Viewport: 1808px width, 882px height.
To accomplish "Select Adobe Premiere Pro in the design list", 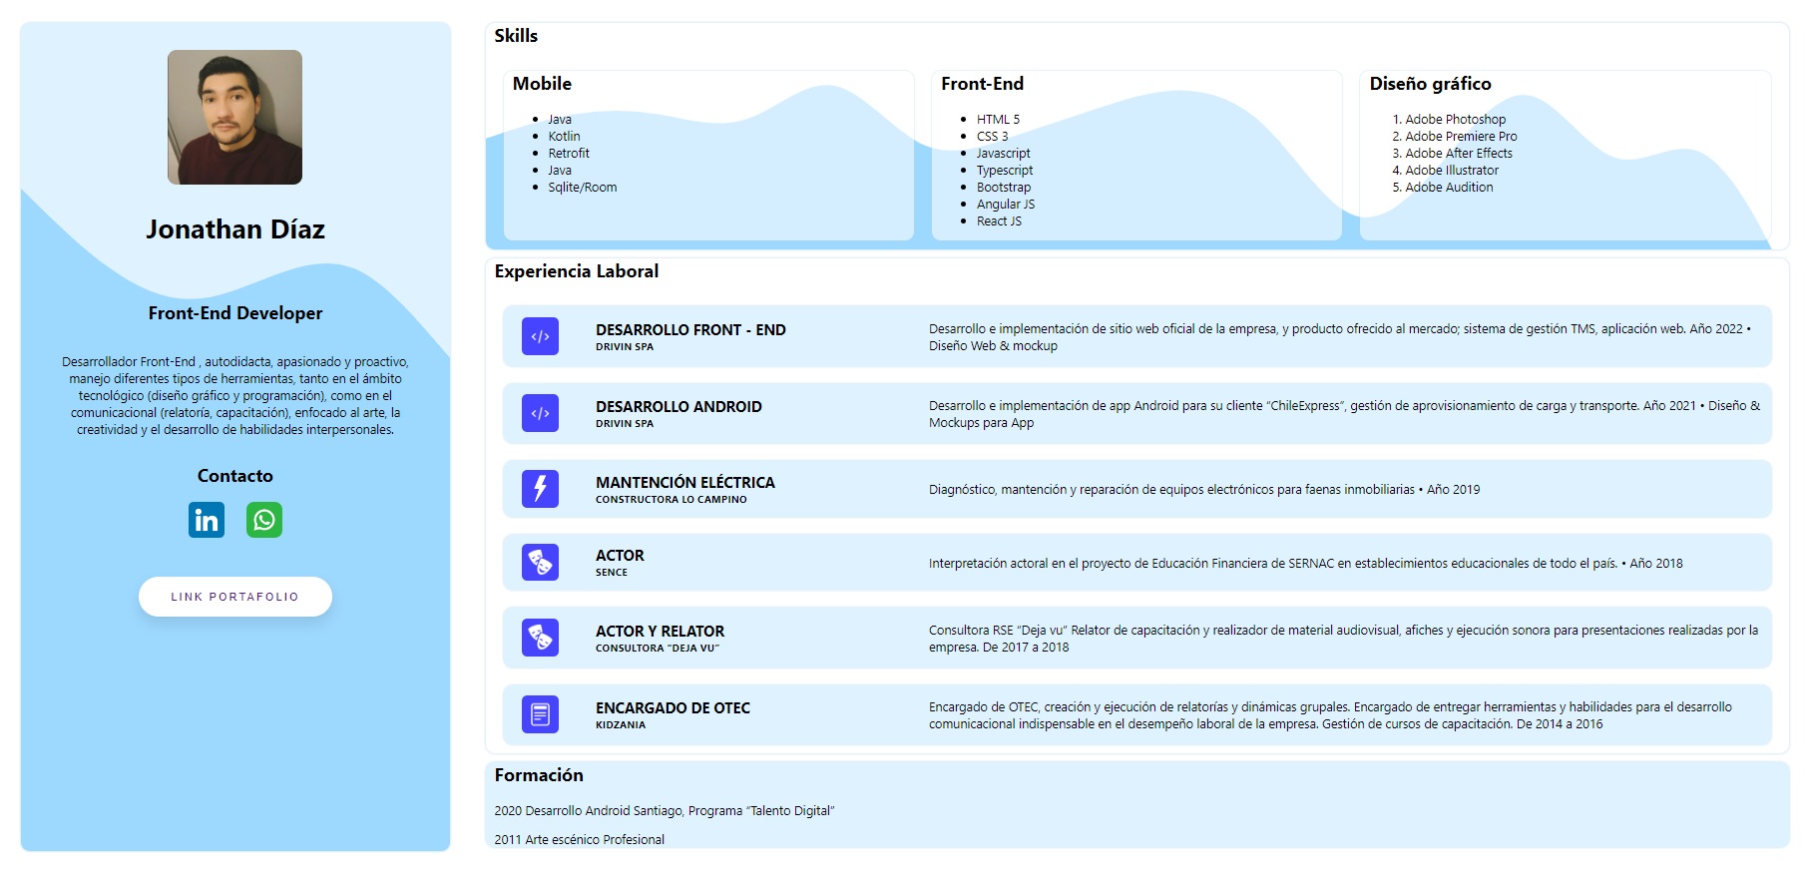I will pos(1461,137).
